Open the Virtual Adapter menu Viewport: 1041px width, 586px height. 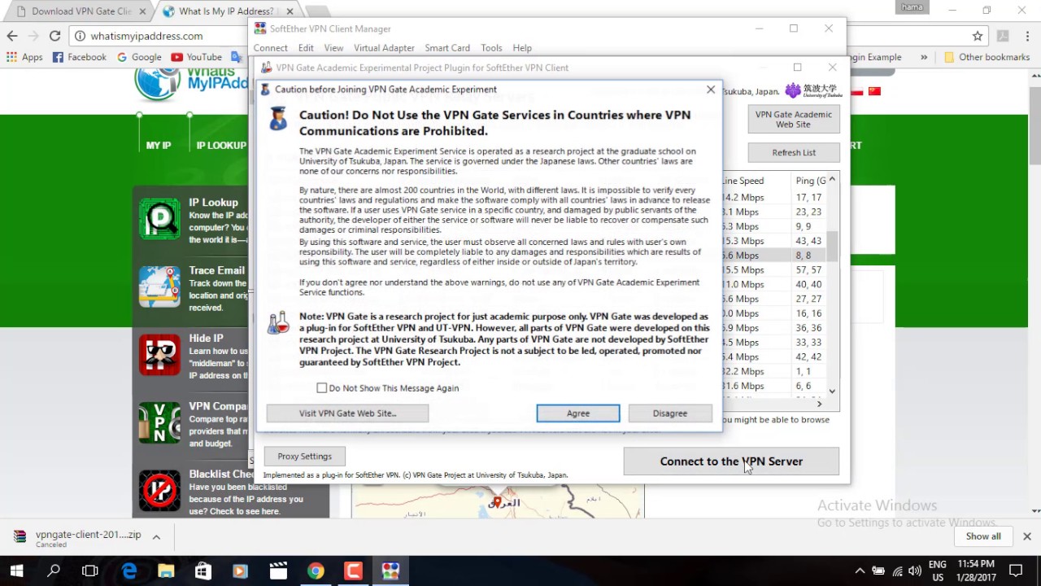(384, 48)
